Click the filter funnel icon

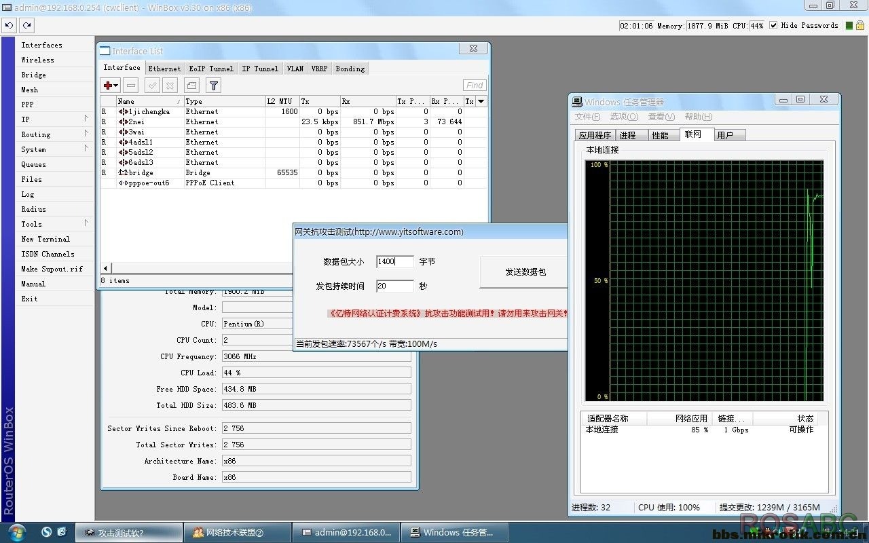pyautogui.click(x=213, y=86)
